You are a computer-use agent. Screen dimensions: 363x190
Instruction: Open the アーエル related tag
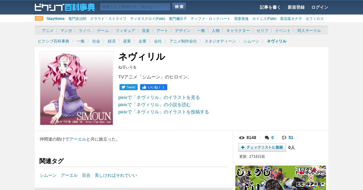[69, 175]
